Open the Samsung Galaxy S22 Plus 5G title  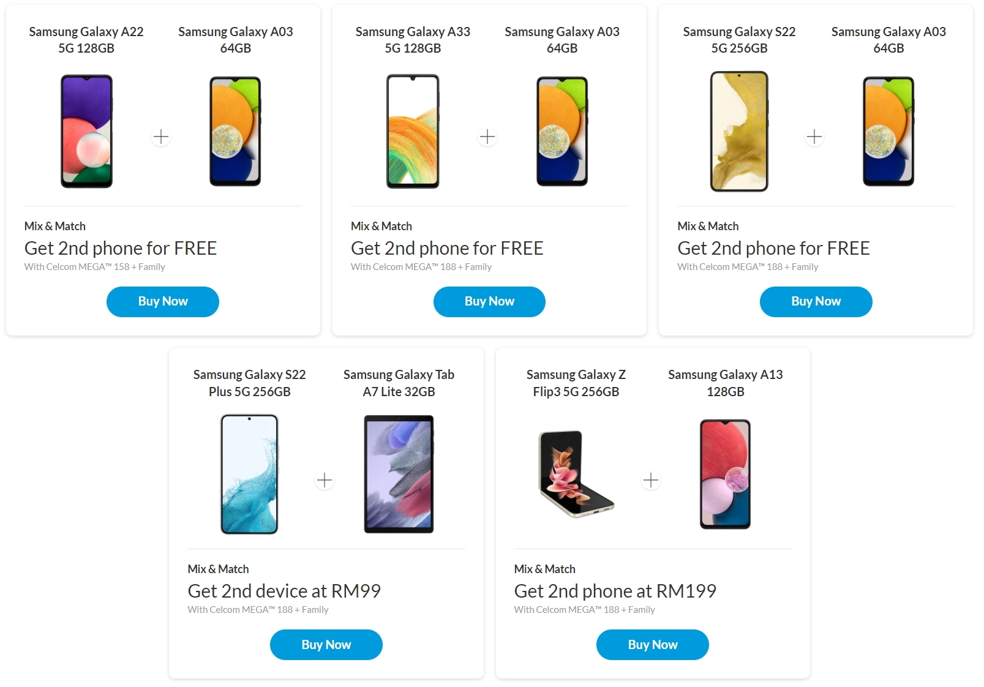click(249, 383)
